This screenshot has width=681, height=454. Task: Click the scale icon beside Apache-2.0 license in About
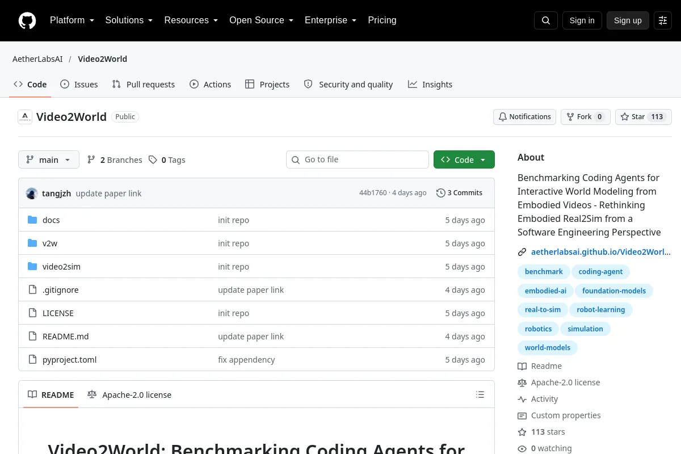point(522,382)
